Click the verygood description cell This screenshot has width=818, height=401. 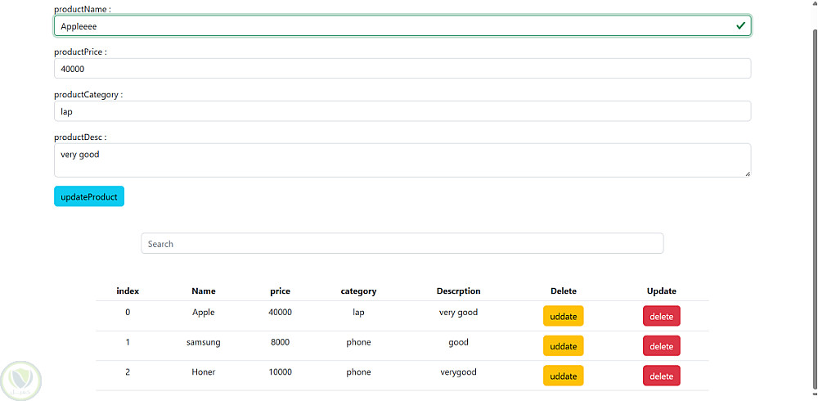click(459, 372)
